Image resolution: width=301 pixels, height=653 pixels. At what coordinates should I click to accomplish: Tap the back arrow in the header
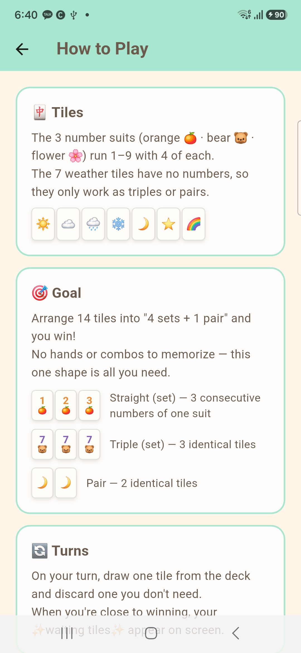[x=22, y=49]
